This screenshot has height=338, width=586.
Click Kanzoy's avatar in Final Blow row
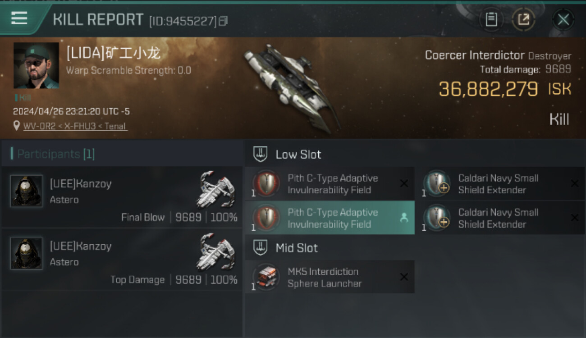[x=26, y=191]
